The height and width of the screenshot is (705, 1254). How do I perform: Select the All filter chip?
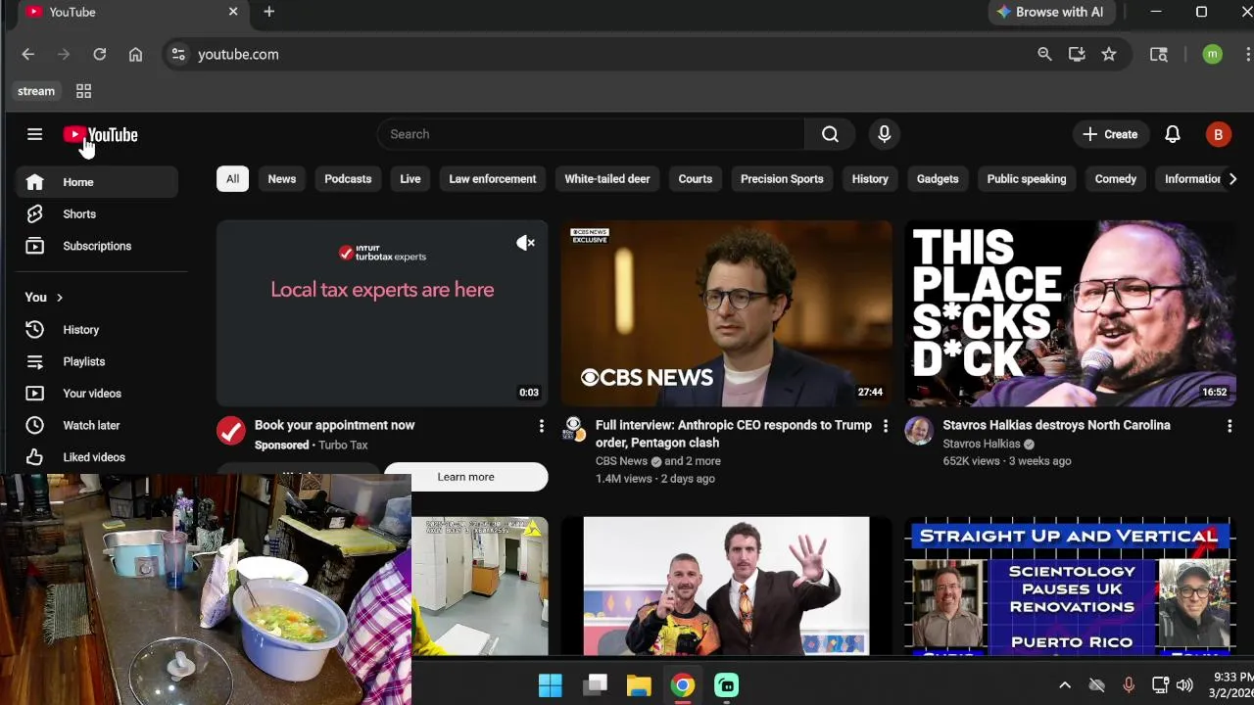pos(232,179)
